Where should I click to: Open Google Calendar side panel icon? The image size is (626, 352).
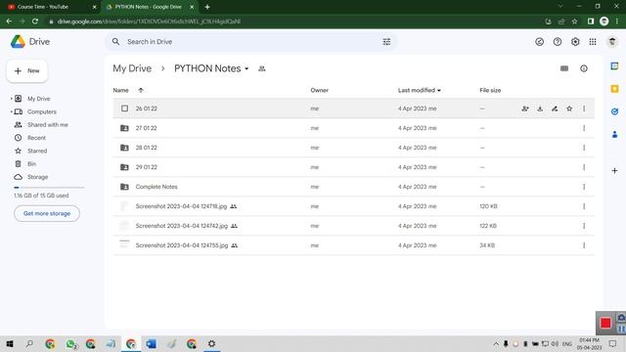point(614,66)
